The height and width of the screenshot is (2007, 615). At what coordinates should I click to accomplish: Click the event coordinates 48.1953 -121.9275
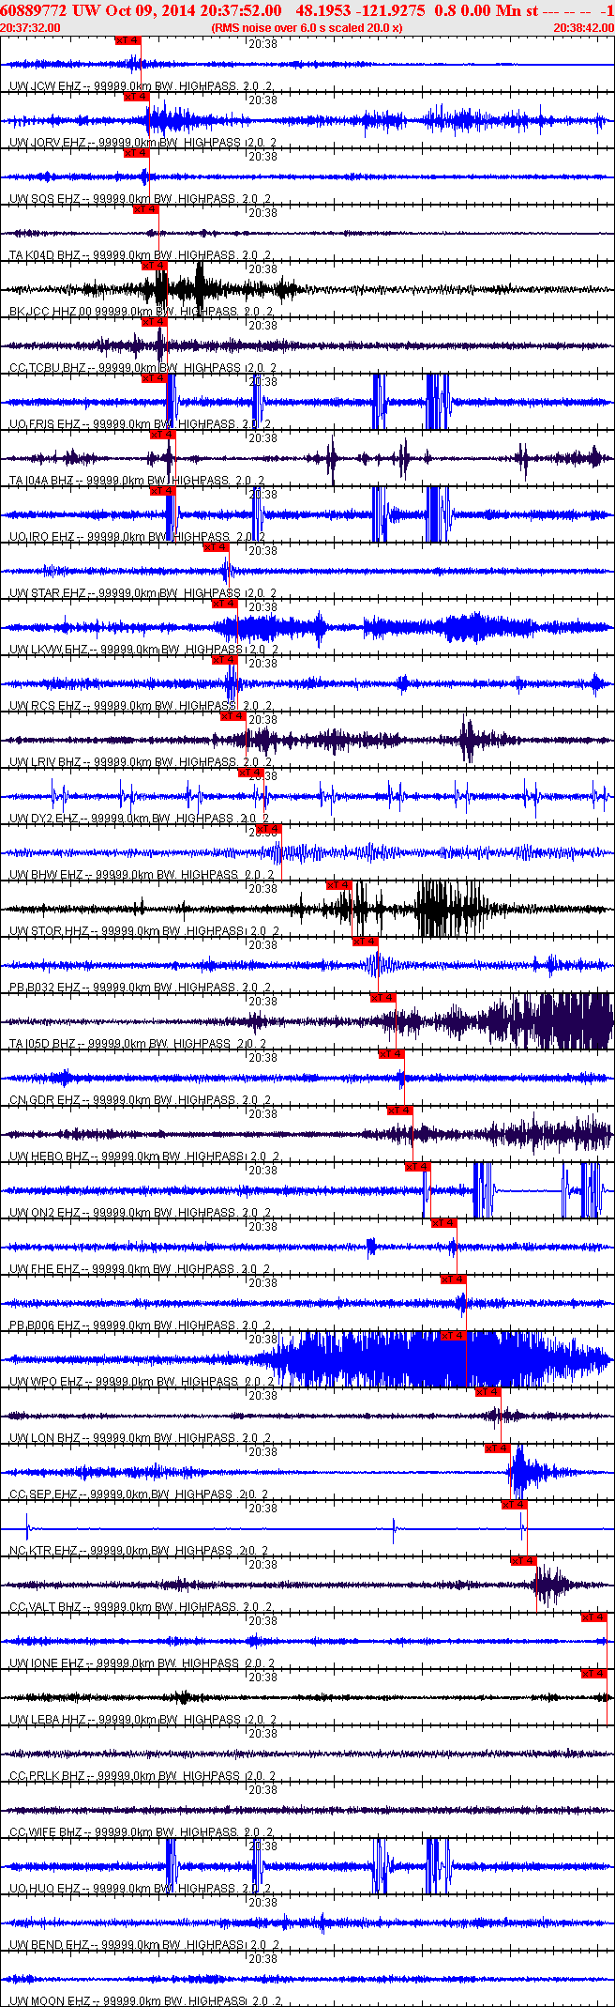coord(360,10)
